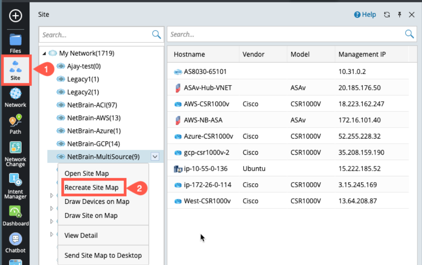The width and height of the screenshot is (422, 265).
Task: Open the Dashboard icon
Action: (x=15, y=216)
